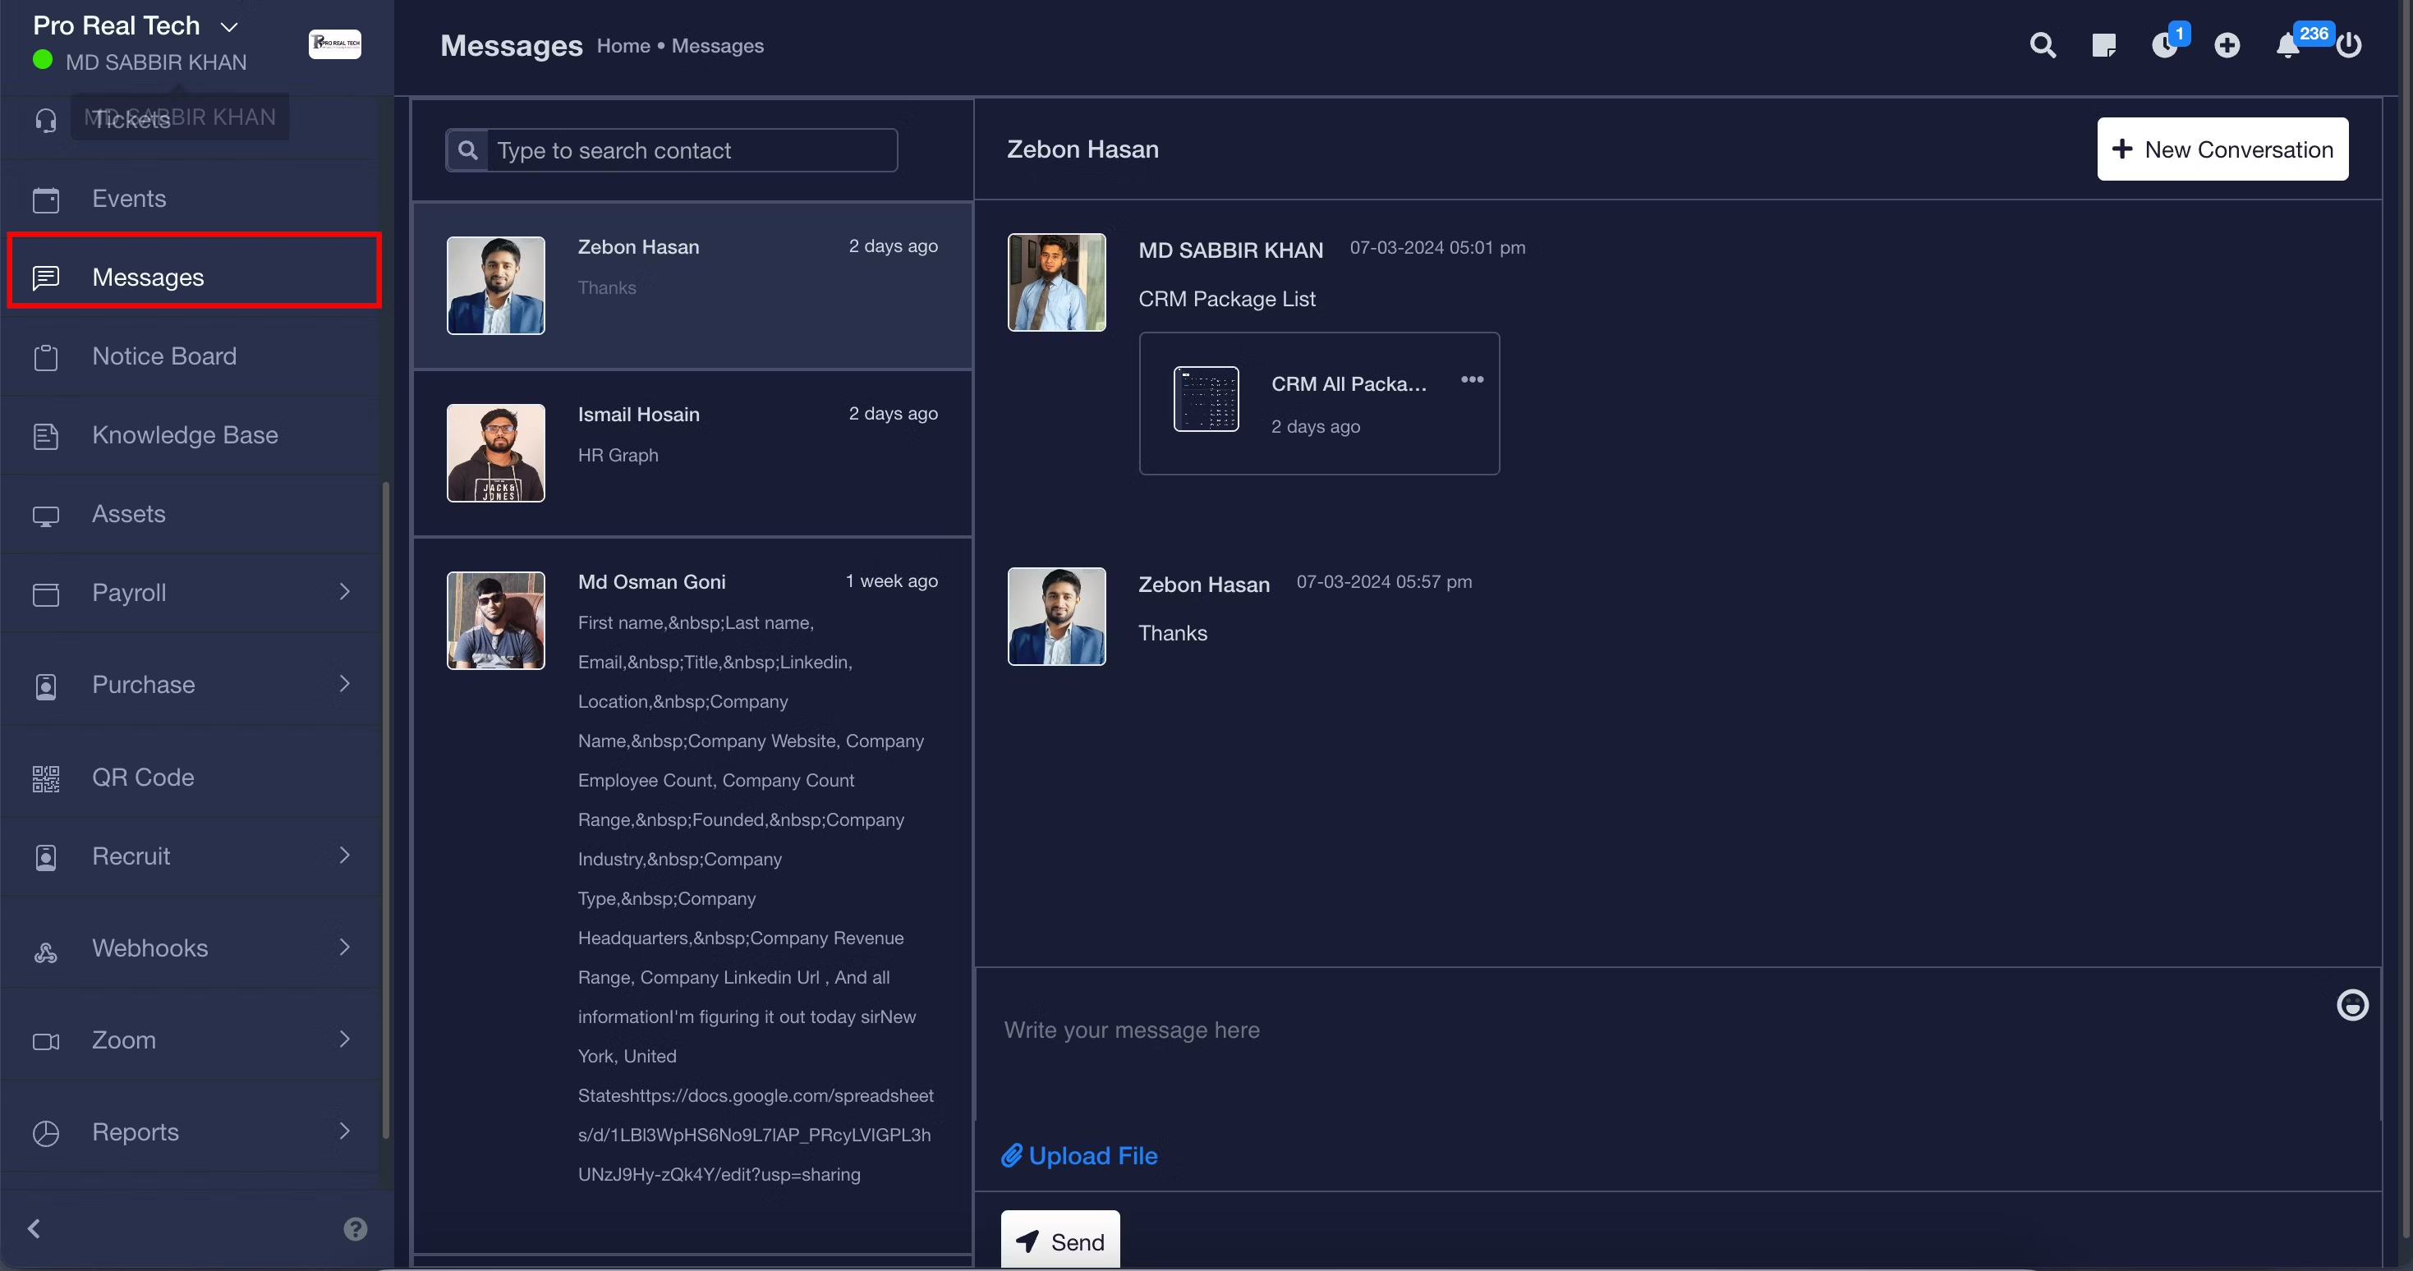Expand the Purchase submenu chevron
The image size is (2413, 1271).
click(x=344, y=684)
